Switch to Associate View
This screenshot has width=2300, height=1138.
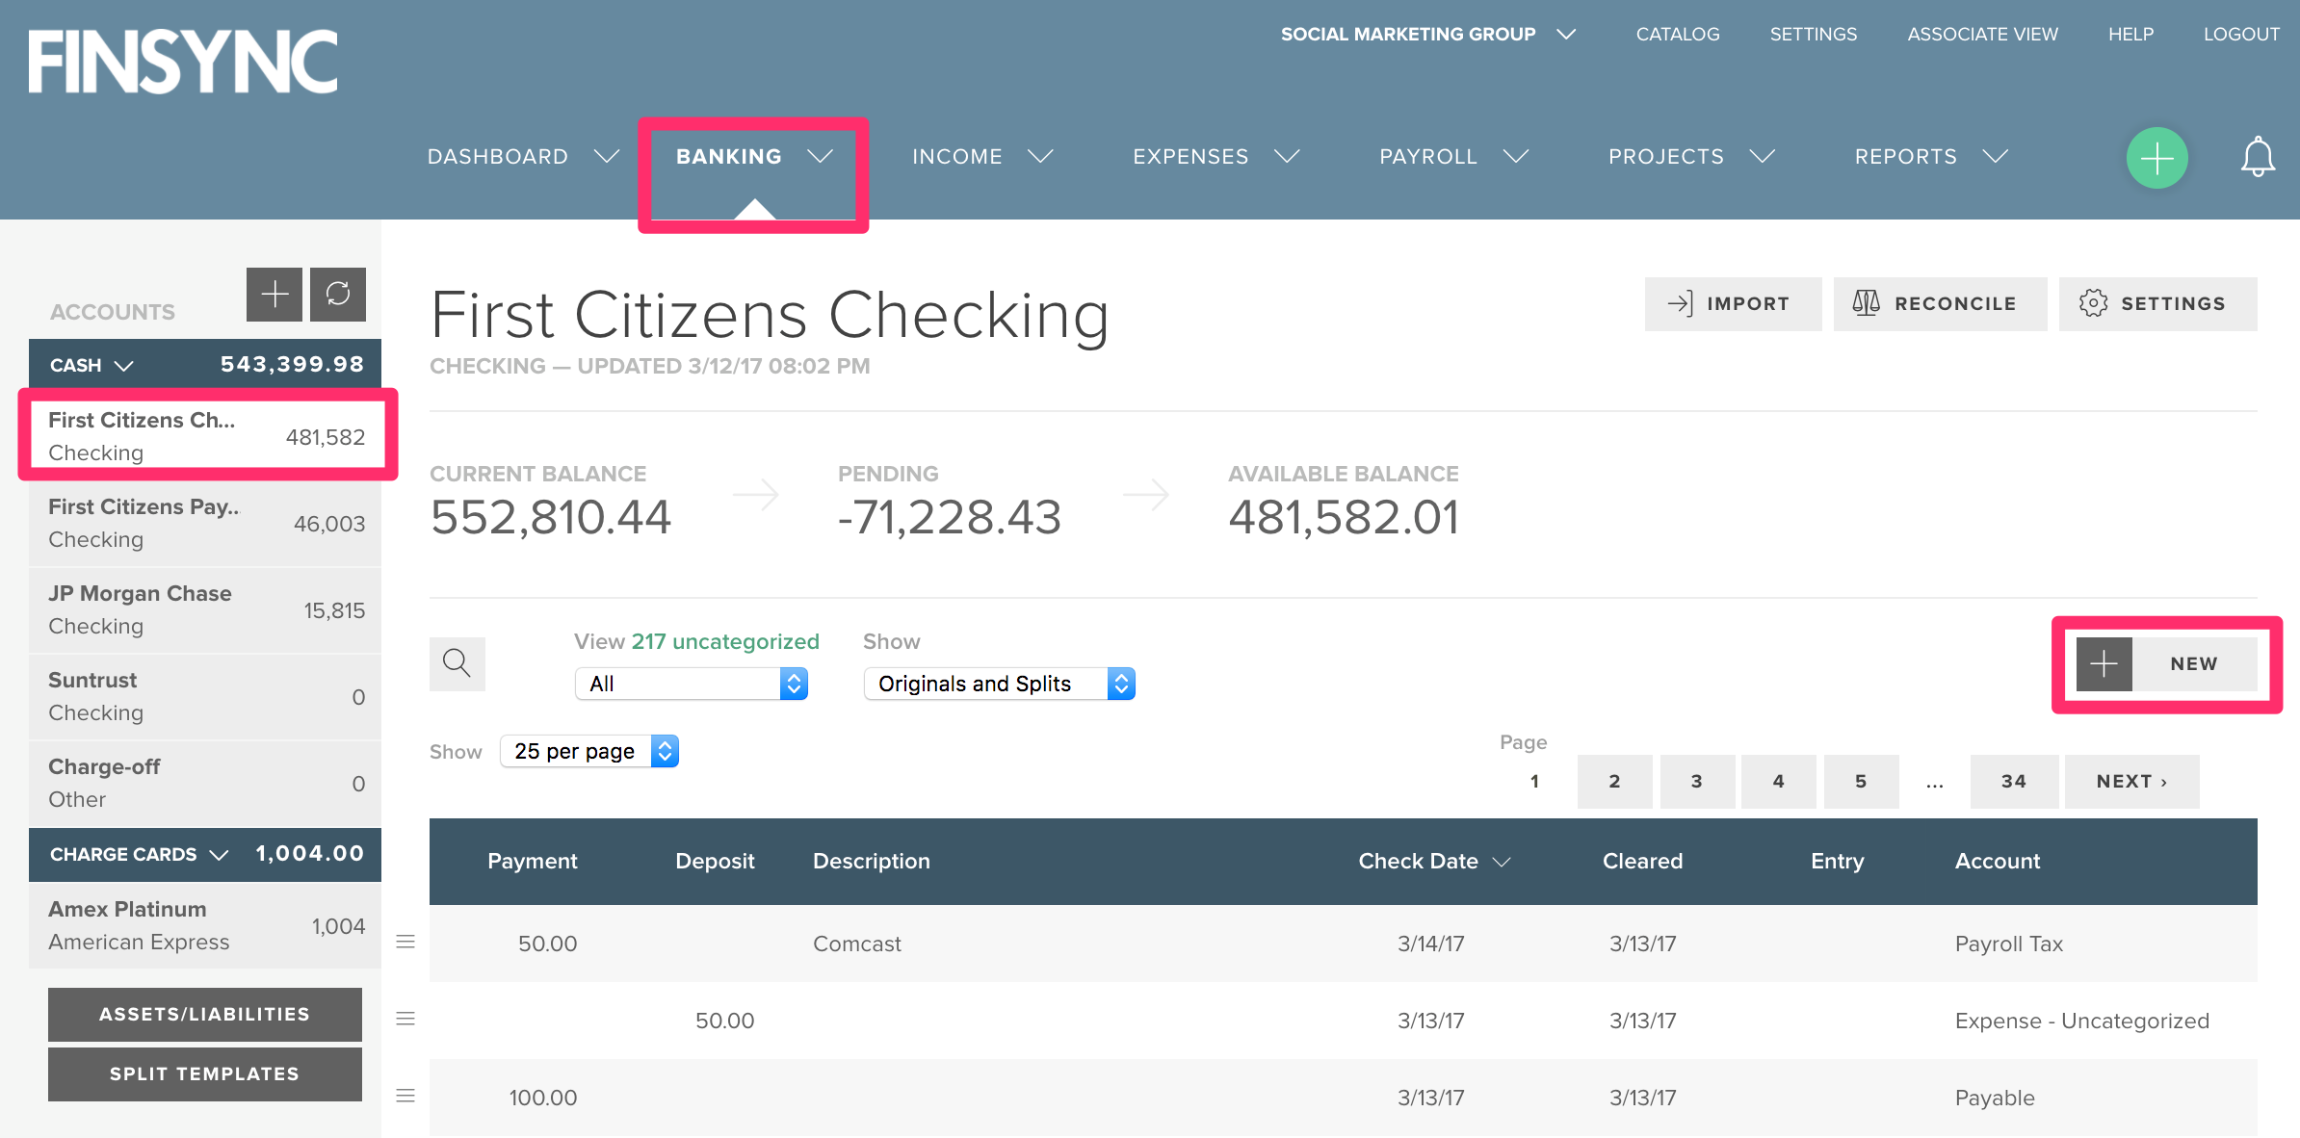point(1982,34)
